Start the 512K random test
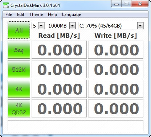Screen dimensions: 151x137 [x=19, y=69]
